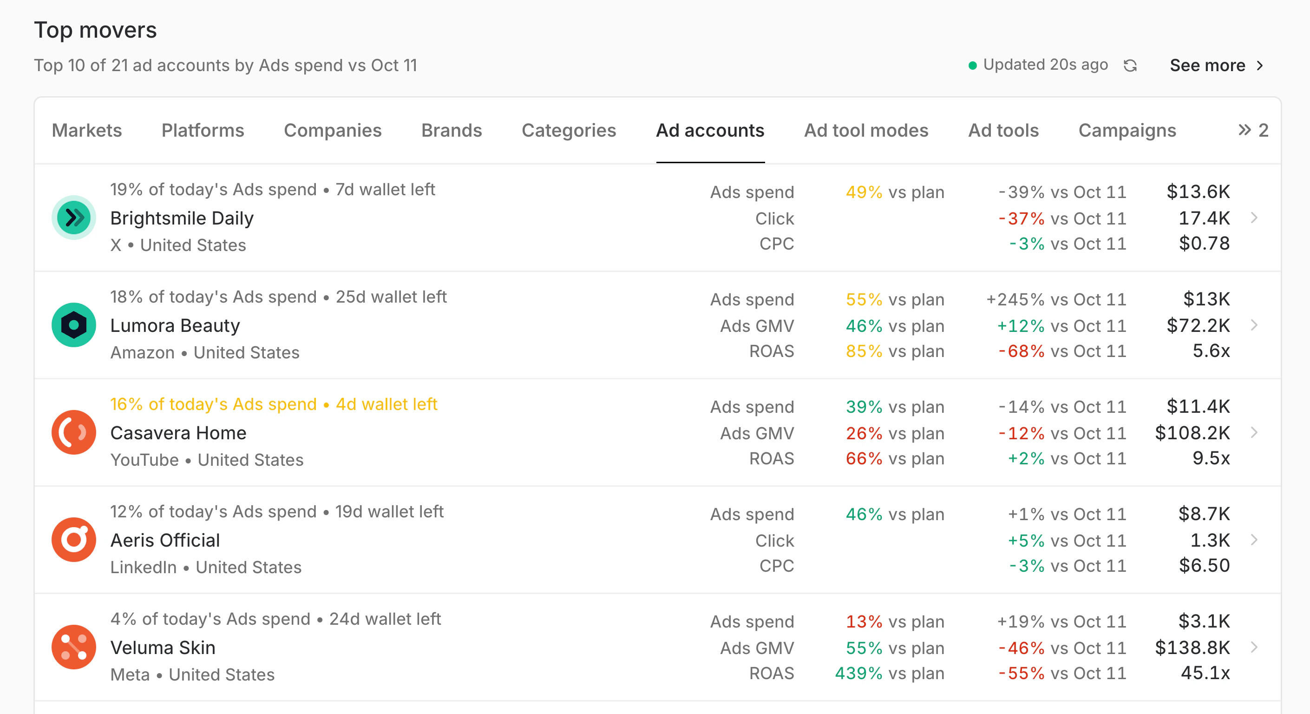
Task: Open the Lumora Beauty account name
Action: (175, 326)
